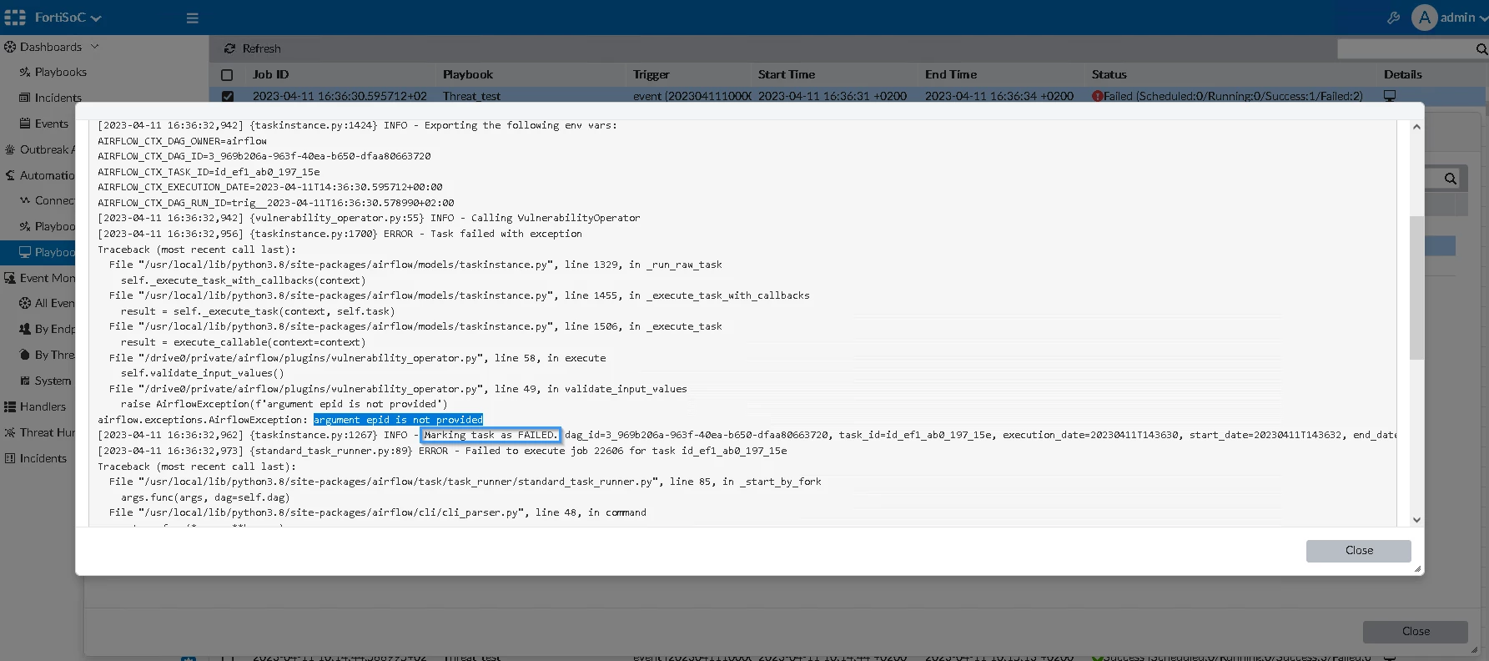Open the Handlers sidebar item
The height and width of the screenshot is (661, 1489).
pos(43,406)
